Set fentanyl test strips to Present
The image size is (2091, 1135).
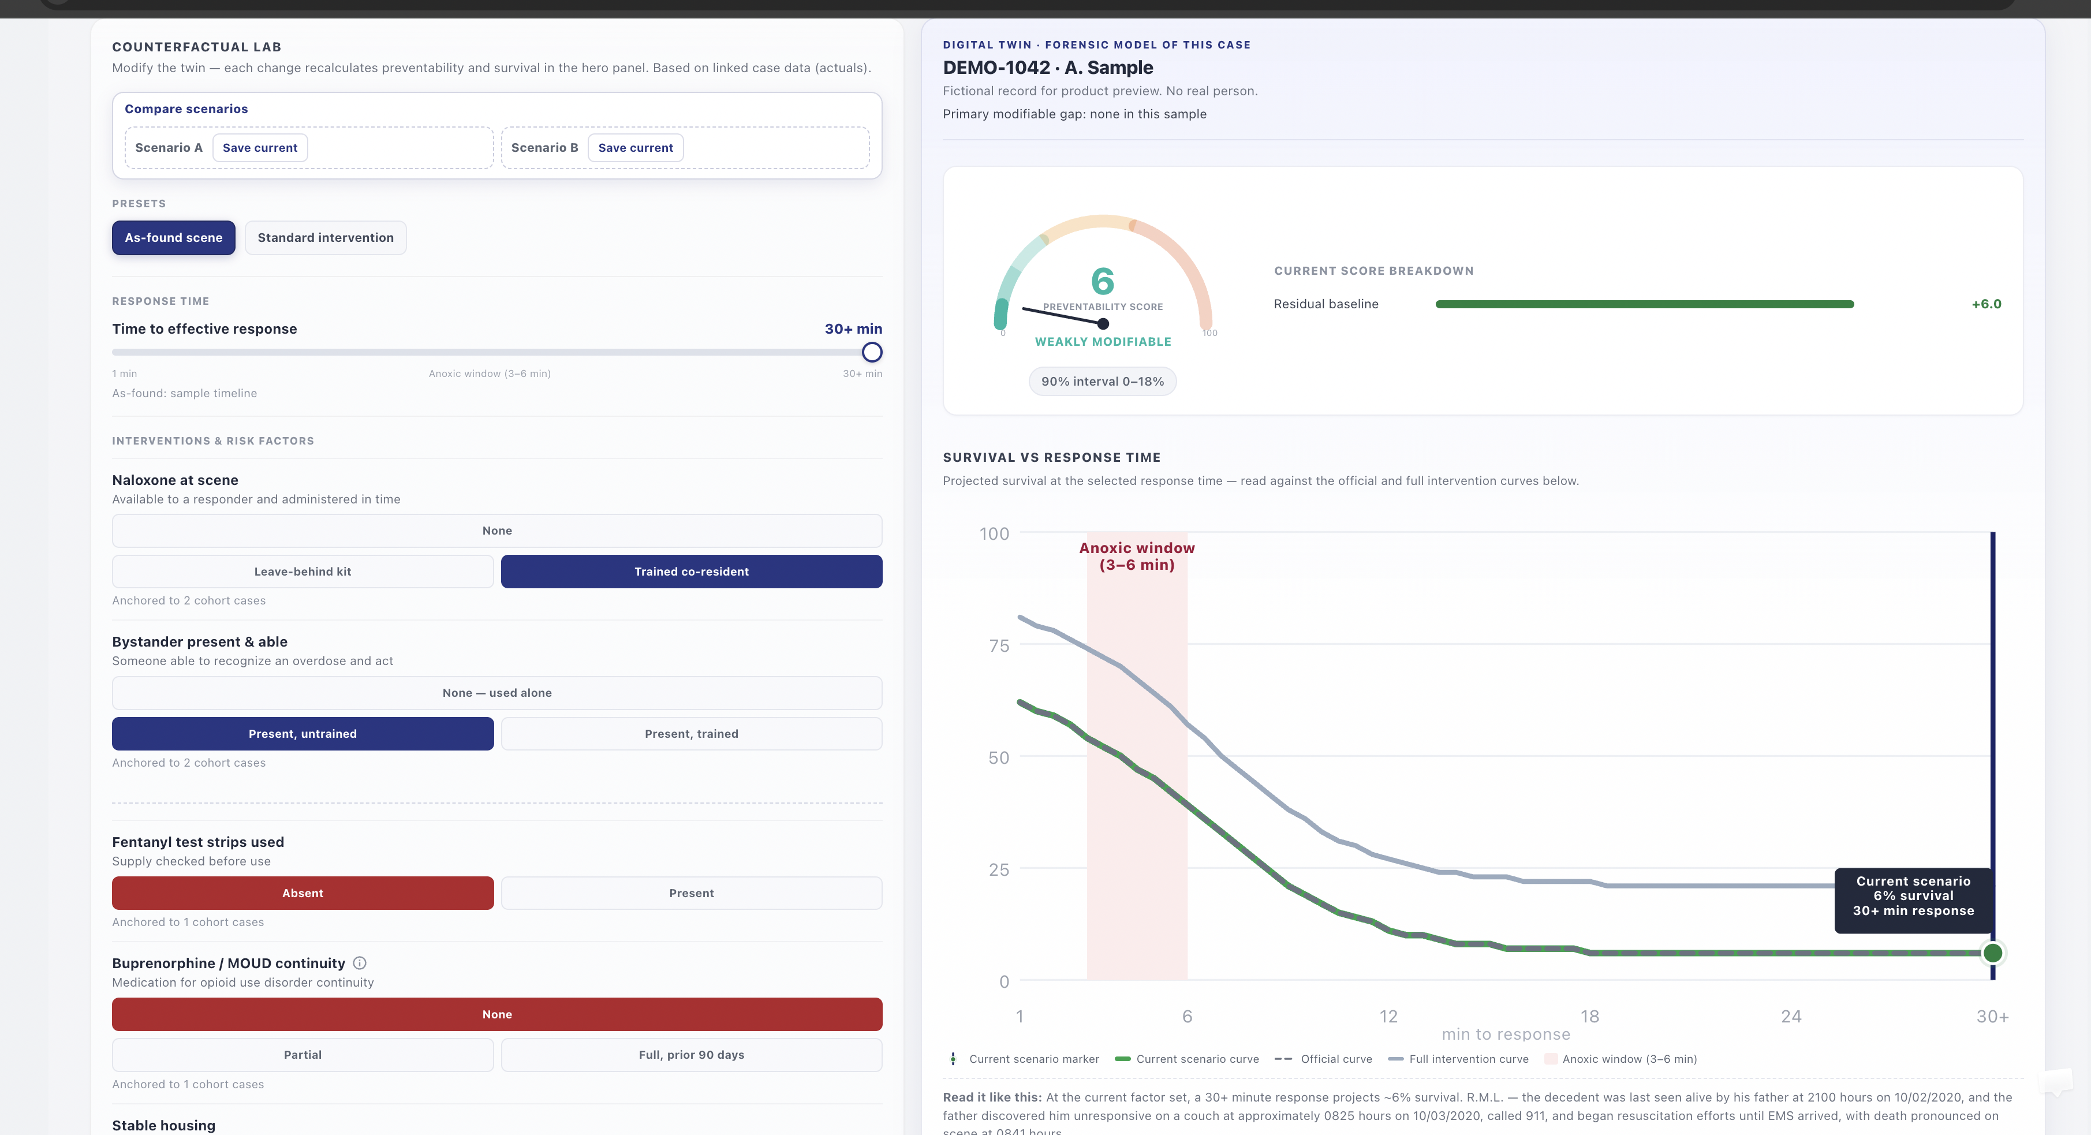[692, 893]
